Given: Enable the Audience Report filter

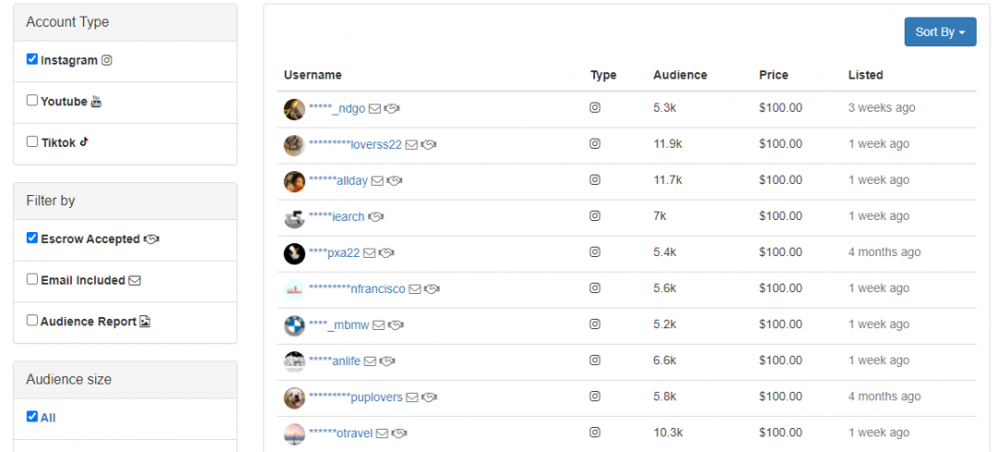Looking at the screenshot, I should point(32,321).
